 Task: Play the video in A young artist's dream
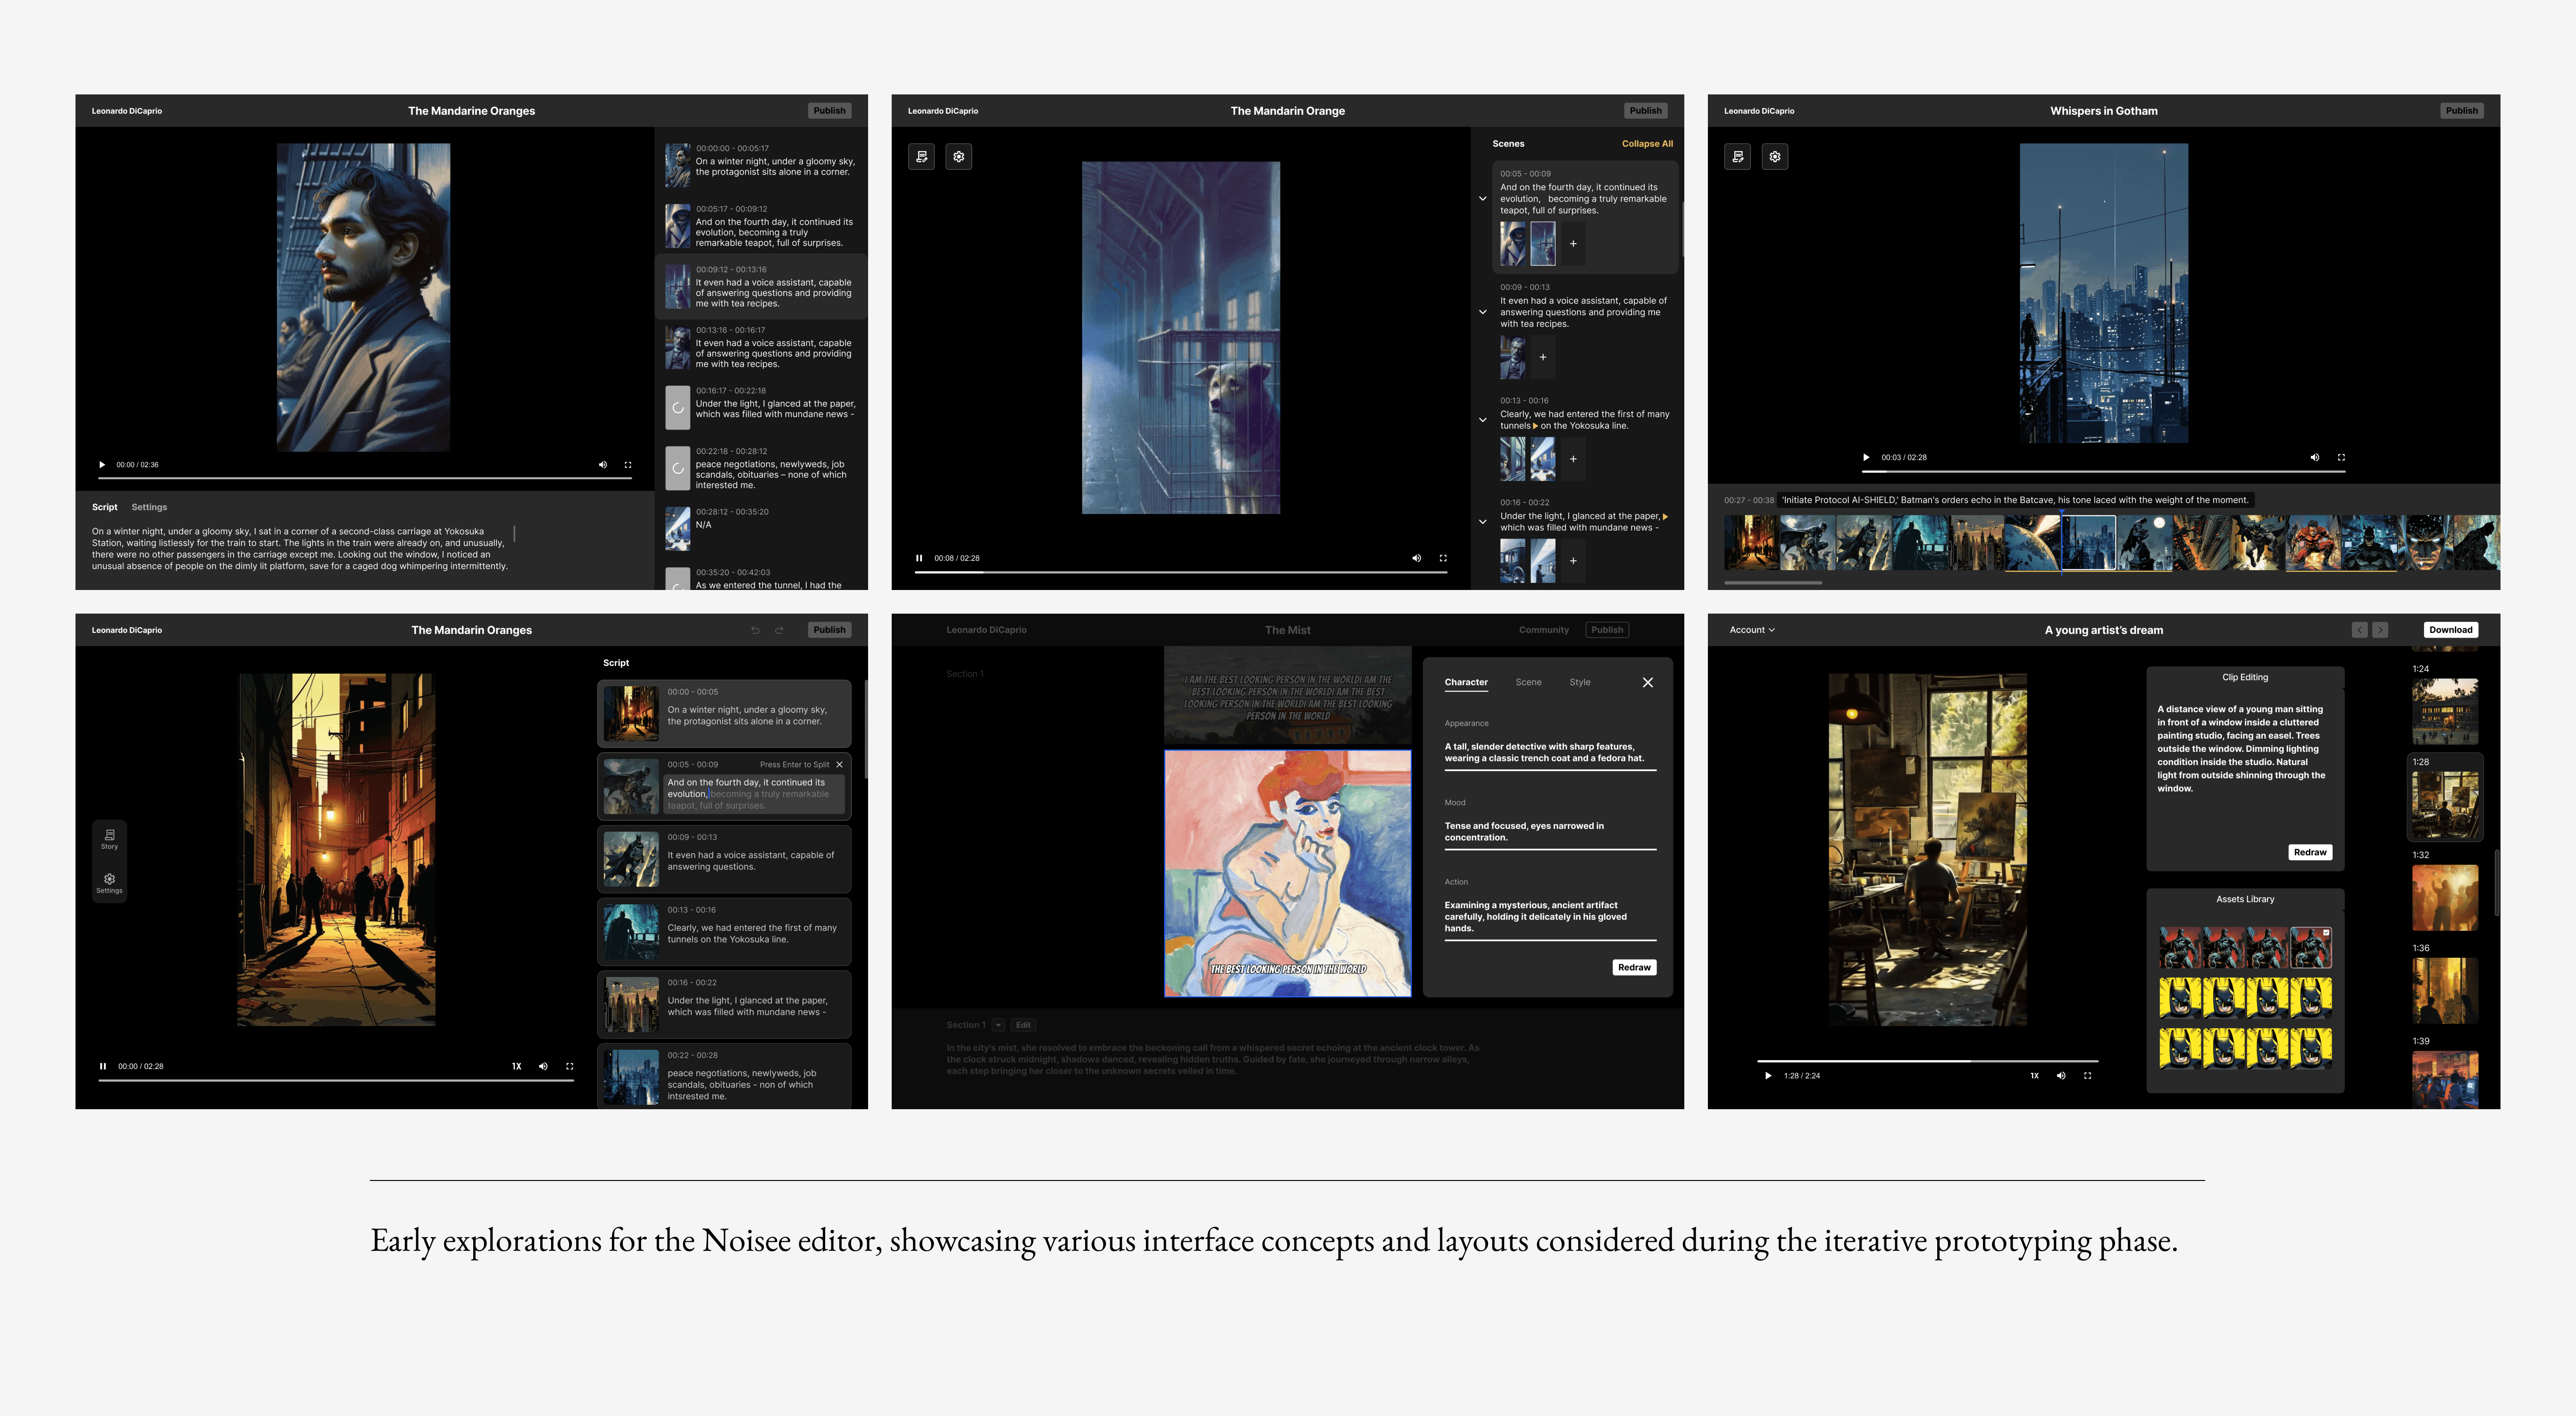click(x=1768, y=1076)
